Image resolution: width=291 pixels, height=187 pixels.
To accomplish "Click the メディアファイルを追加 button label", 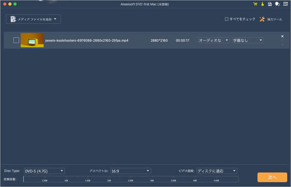I will (x=35, y=19).
